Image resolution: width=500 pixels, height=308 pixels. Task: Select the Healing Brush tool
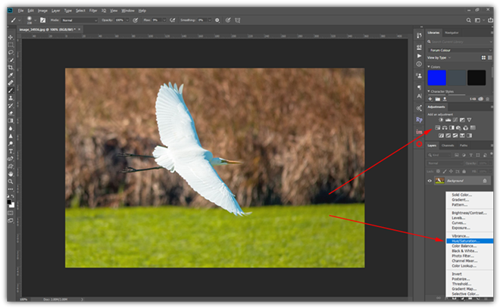click(x=11, y=82)
